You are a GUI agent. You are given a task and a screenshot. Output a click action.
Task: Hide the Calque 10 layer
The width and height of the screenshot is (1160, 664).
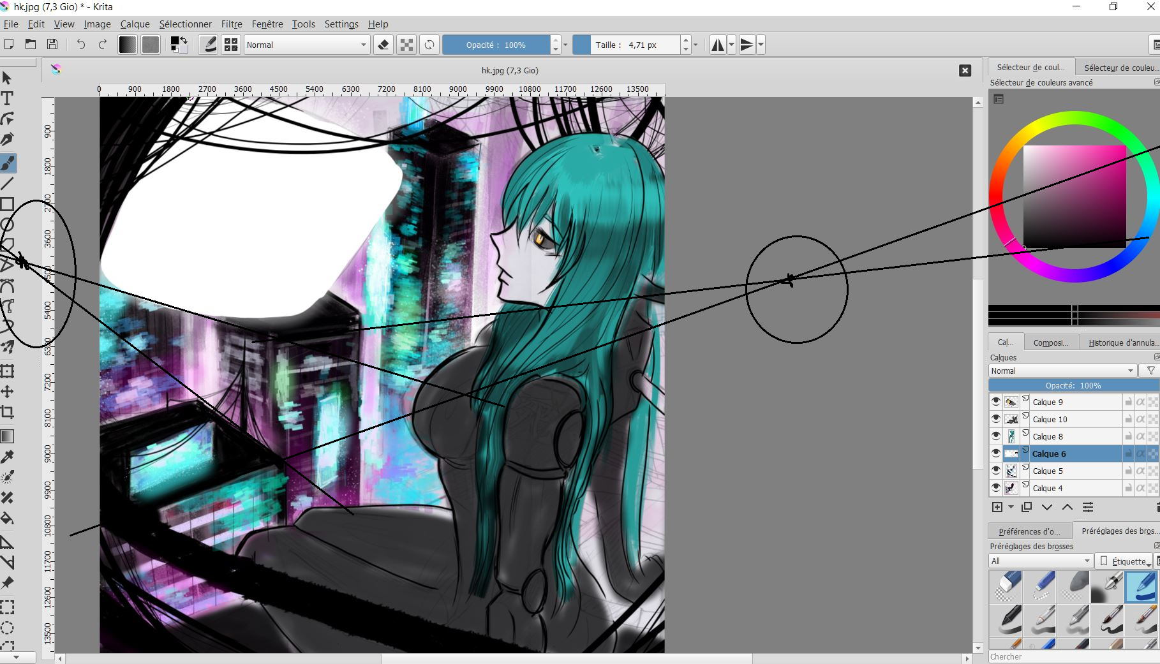pos(995,419)
